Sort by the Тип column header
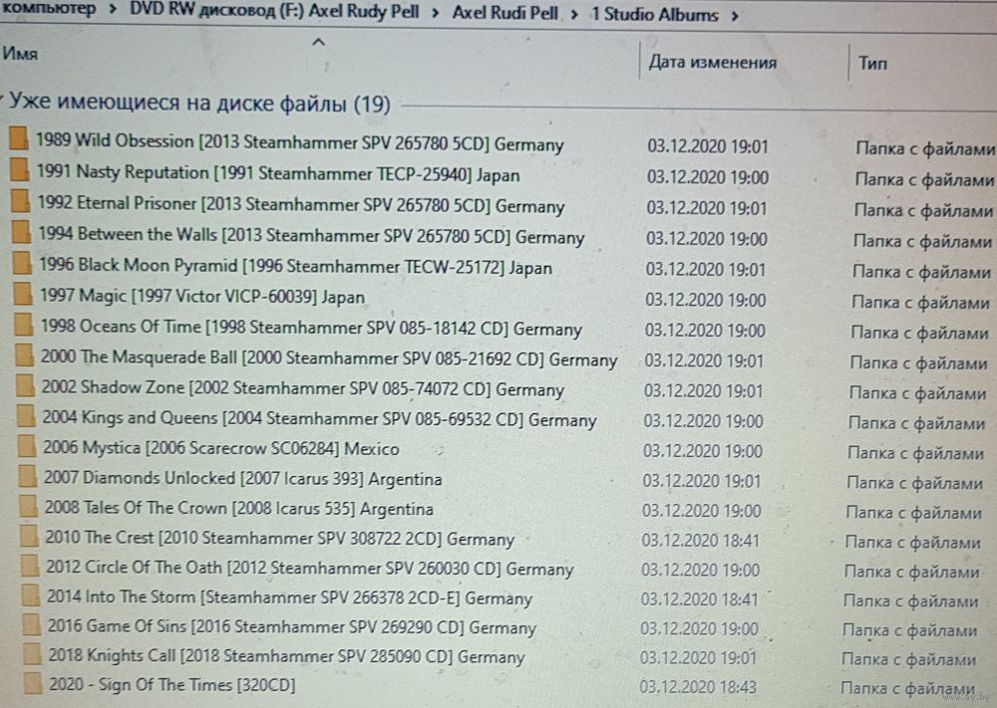Screen dimensions: 997x708 click(x=872, y=63)
